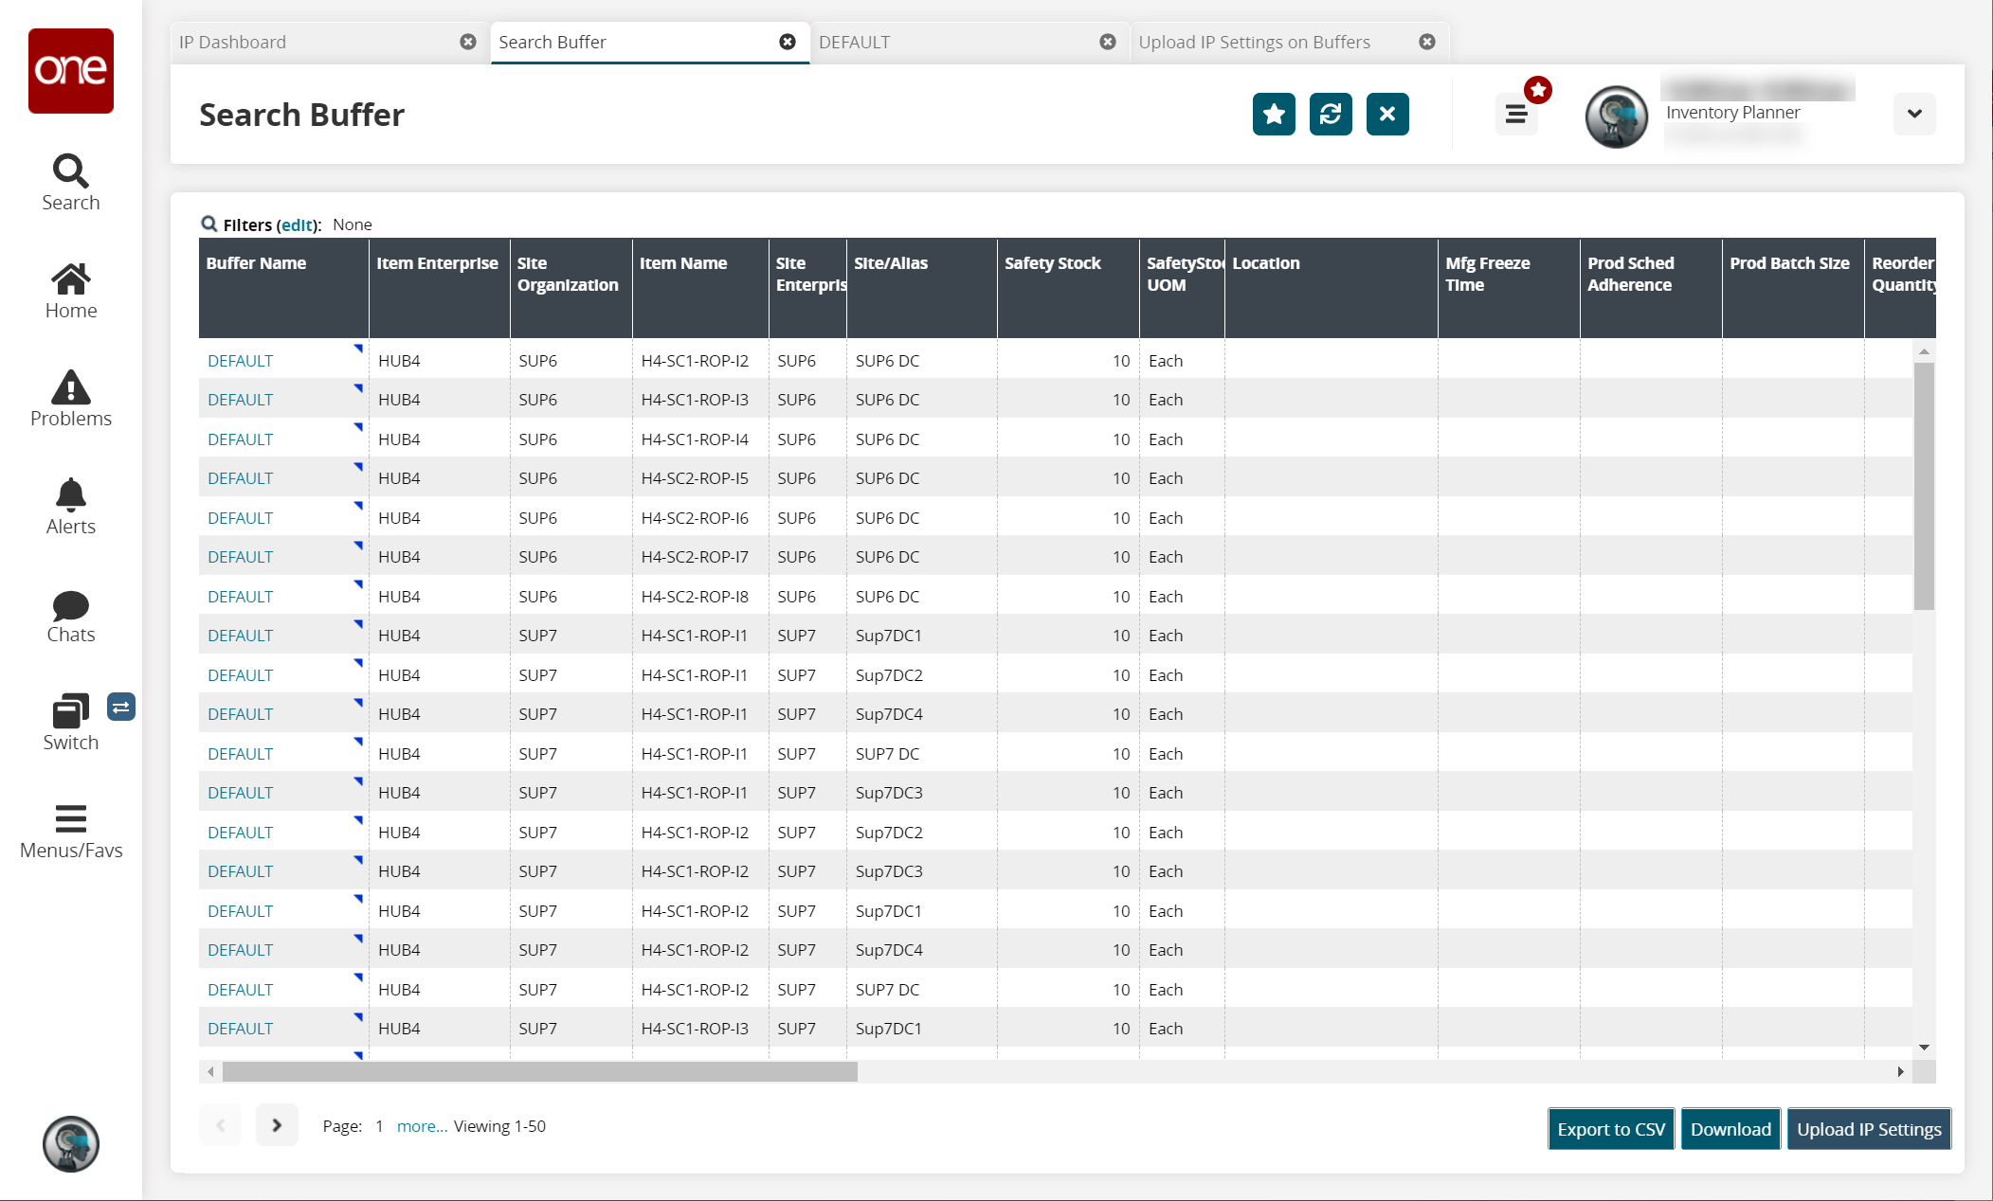Click the Switch windows icon
Screen dimensions: 1993x1201
pos(70,711)
